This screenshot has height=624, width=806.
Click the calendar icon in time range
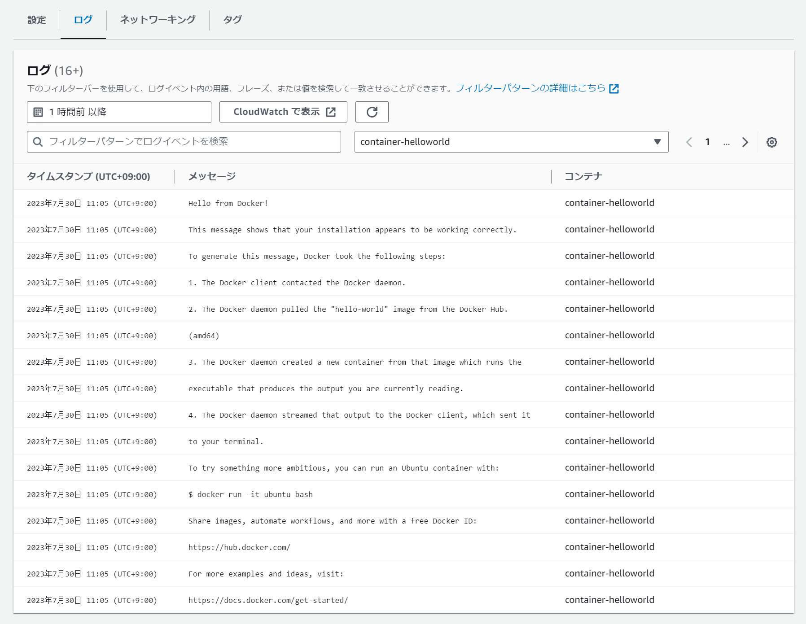tap(38, 112)
